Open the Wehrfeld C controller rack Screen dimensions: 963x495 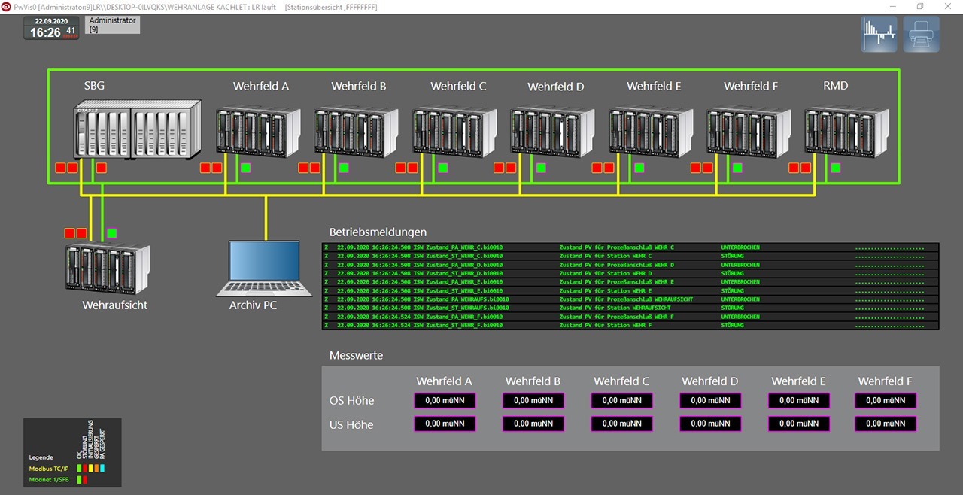point(454,132)
